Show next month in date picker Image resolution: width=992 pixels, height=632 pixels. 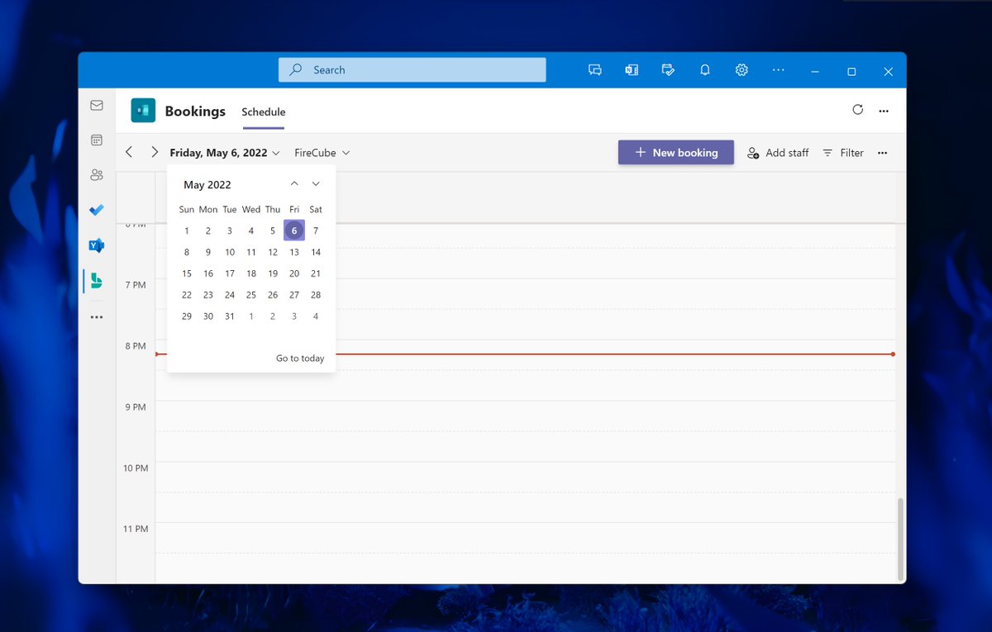316,183
